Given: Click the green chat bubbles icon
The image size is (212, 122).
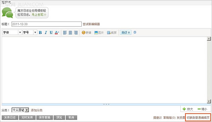Looking at the screenshot, I should tap(7, 13).
